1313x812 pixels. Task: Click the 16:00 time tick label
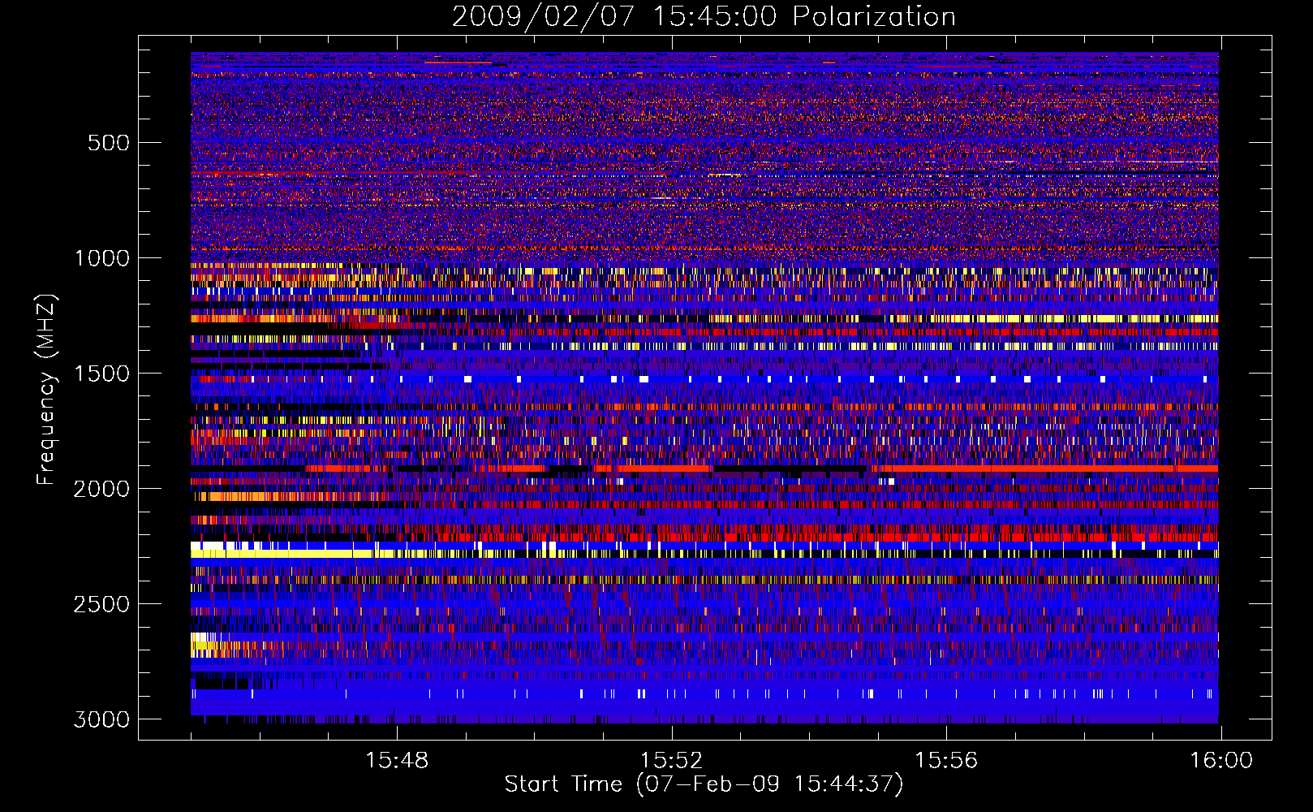[1221, 761]
